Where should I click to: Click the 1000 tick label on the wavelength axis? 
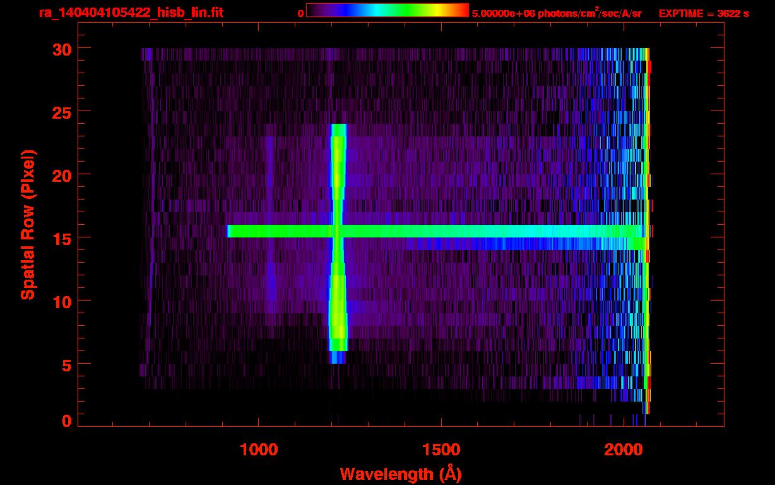click(259, 449)
